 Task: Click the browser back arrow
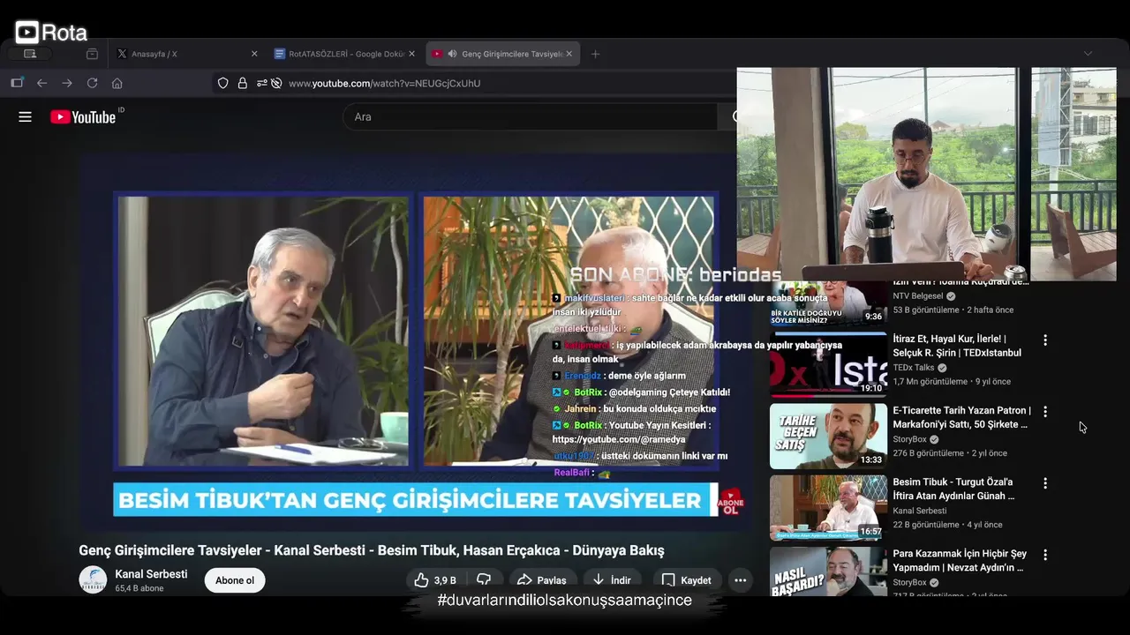tap(41, 83)
